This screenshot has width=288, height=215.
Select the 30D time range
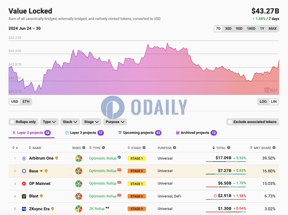[228, 29]
